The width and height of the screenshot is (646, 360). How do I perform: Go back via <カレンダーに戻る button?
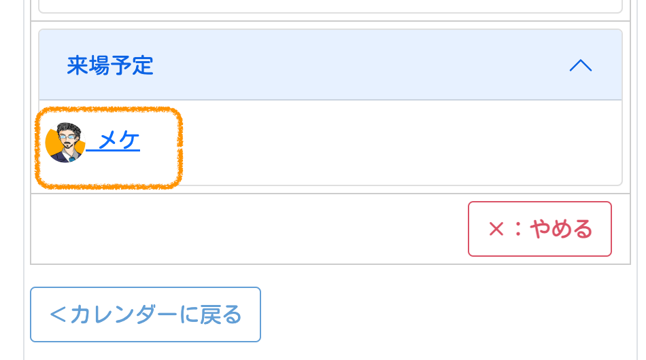click(x=146, y=314)
